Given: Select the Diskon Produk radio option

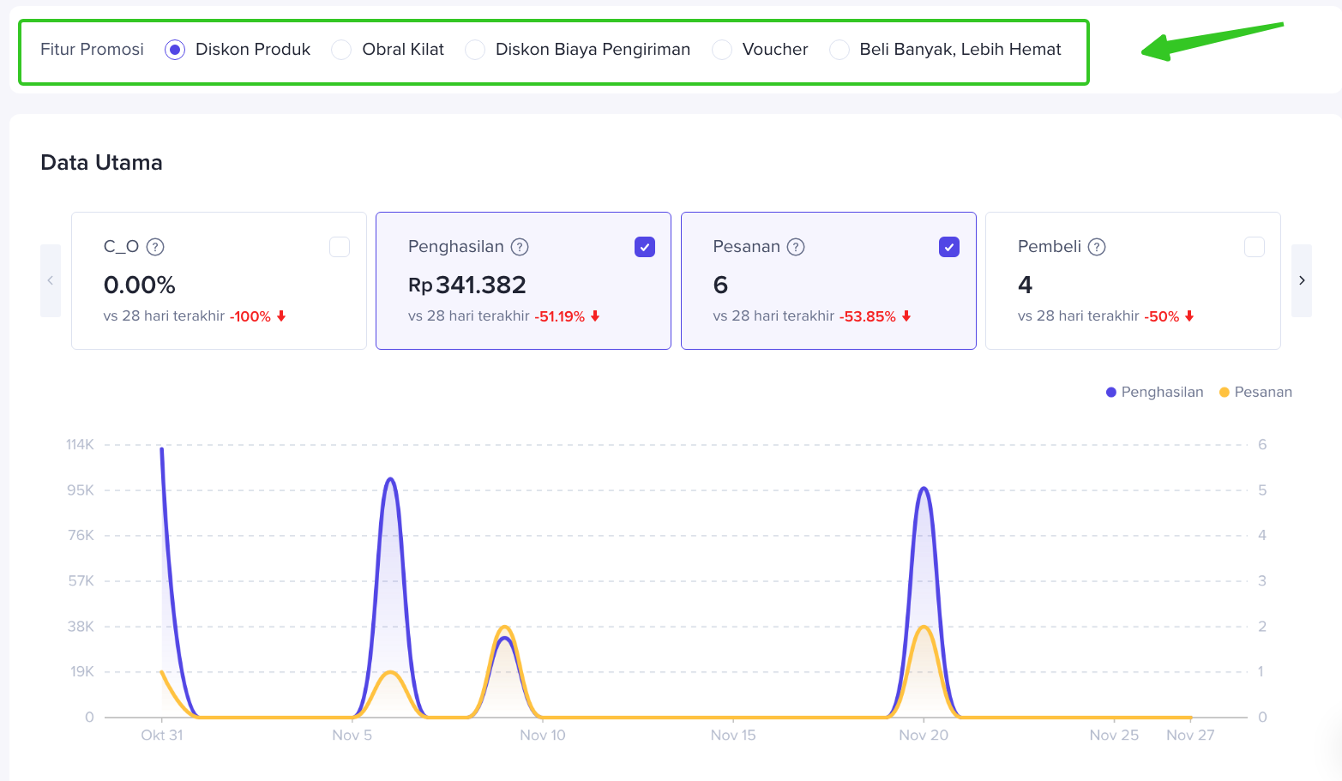Looking at the screenshot, I should pyautogui.click(x=175, y=50).
